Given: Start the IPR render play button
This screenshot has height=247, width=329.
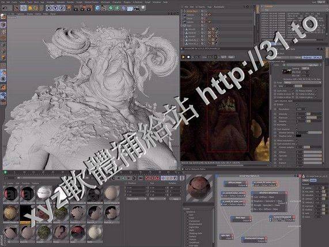Looking at the screenshot, I should (183, 57).
